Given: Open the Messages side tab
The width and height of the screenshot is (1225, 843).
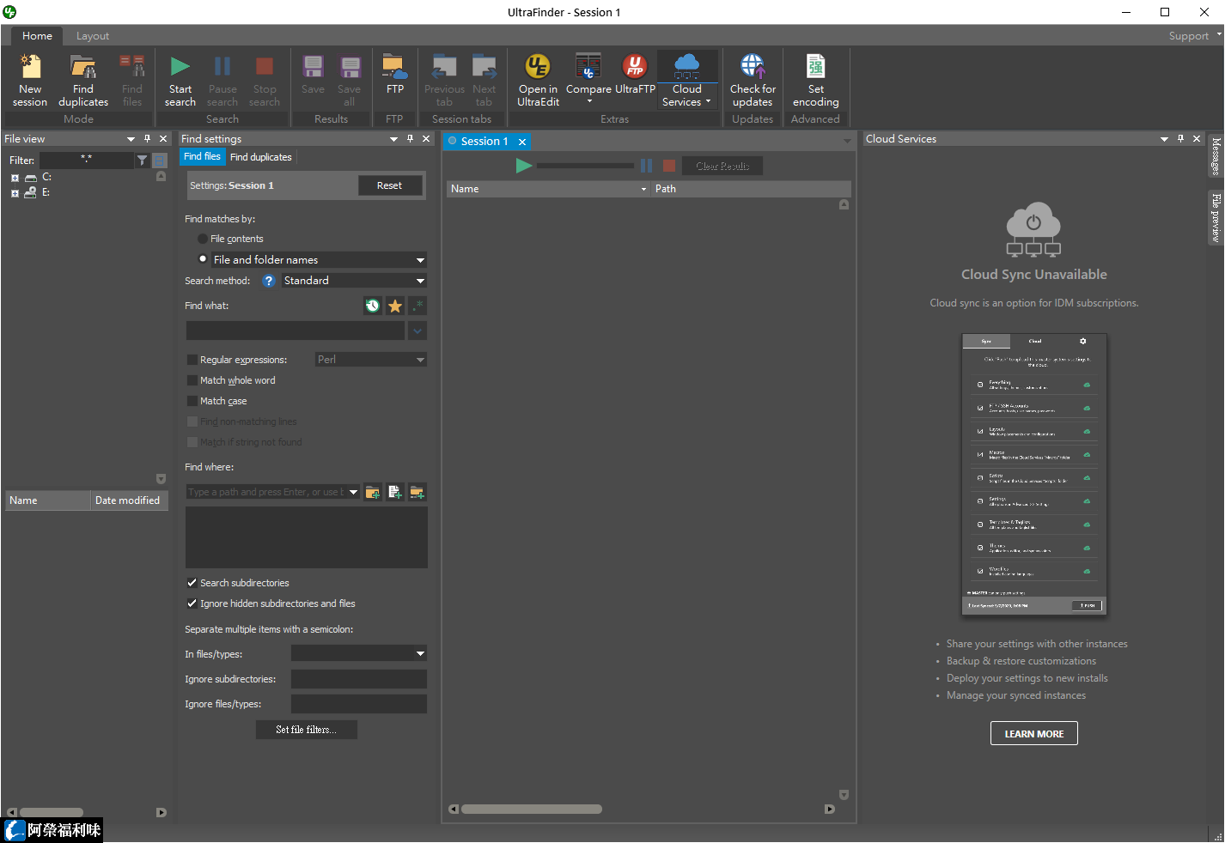Looking at the screenshot, I should tap(1216, 156).
